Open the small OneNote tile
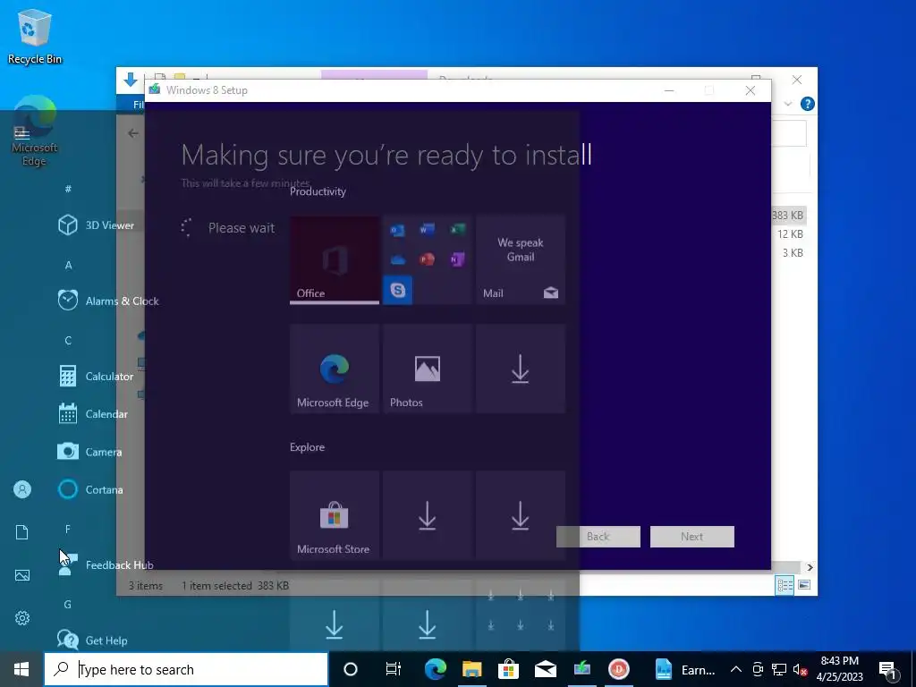This screenshot has height=687, width=916. [457, 260]
